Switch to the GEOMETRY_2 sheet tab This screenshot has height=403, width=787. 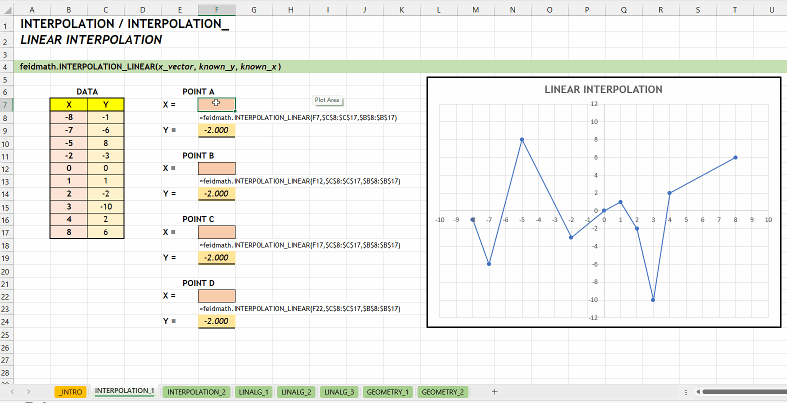(x=442, y=392)
